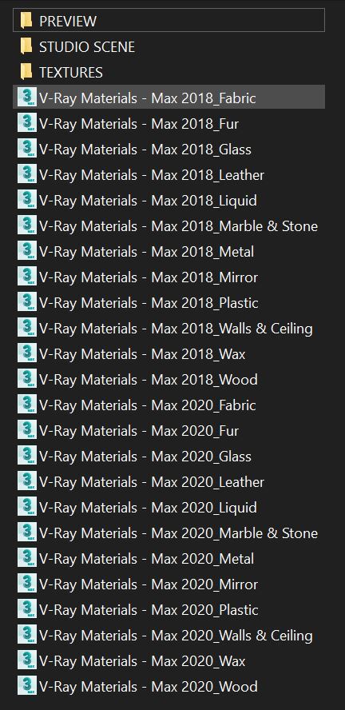The image size is (345, 710).
Task: Select the Max 2020_Plastic file name
Action: (149, 609)
